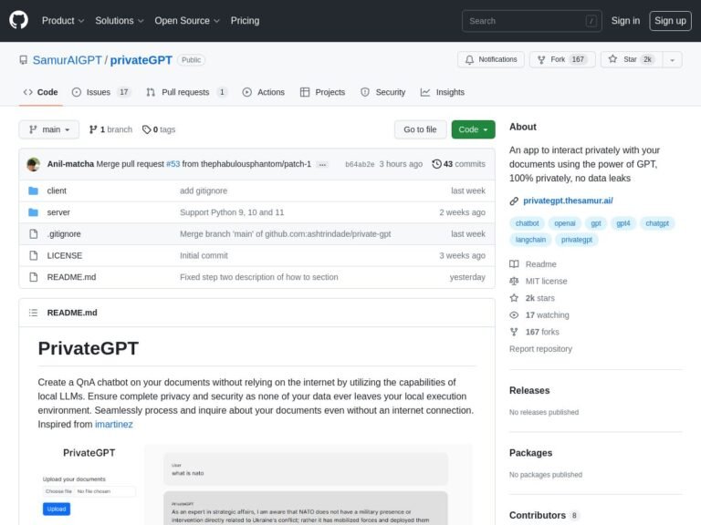Click the client folder icon
701x525 pixels.
[34, 190]
